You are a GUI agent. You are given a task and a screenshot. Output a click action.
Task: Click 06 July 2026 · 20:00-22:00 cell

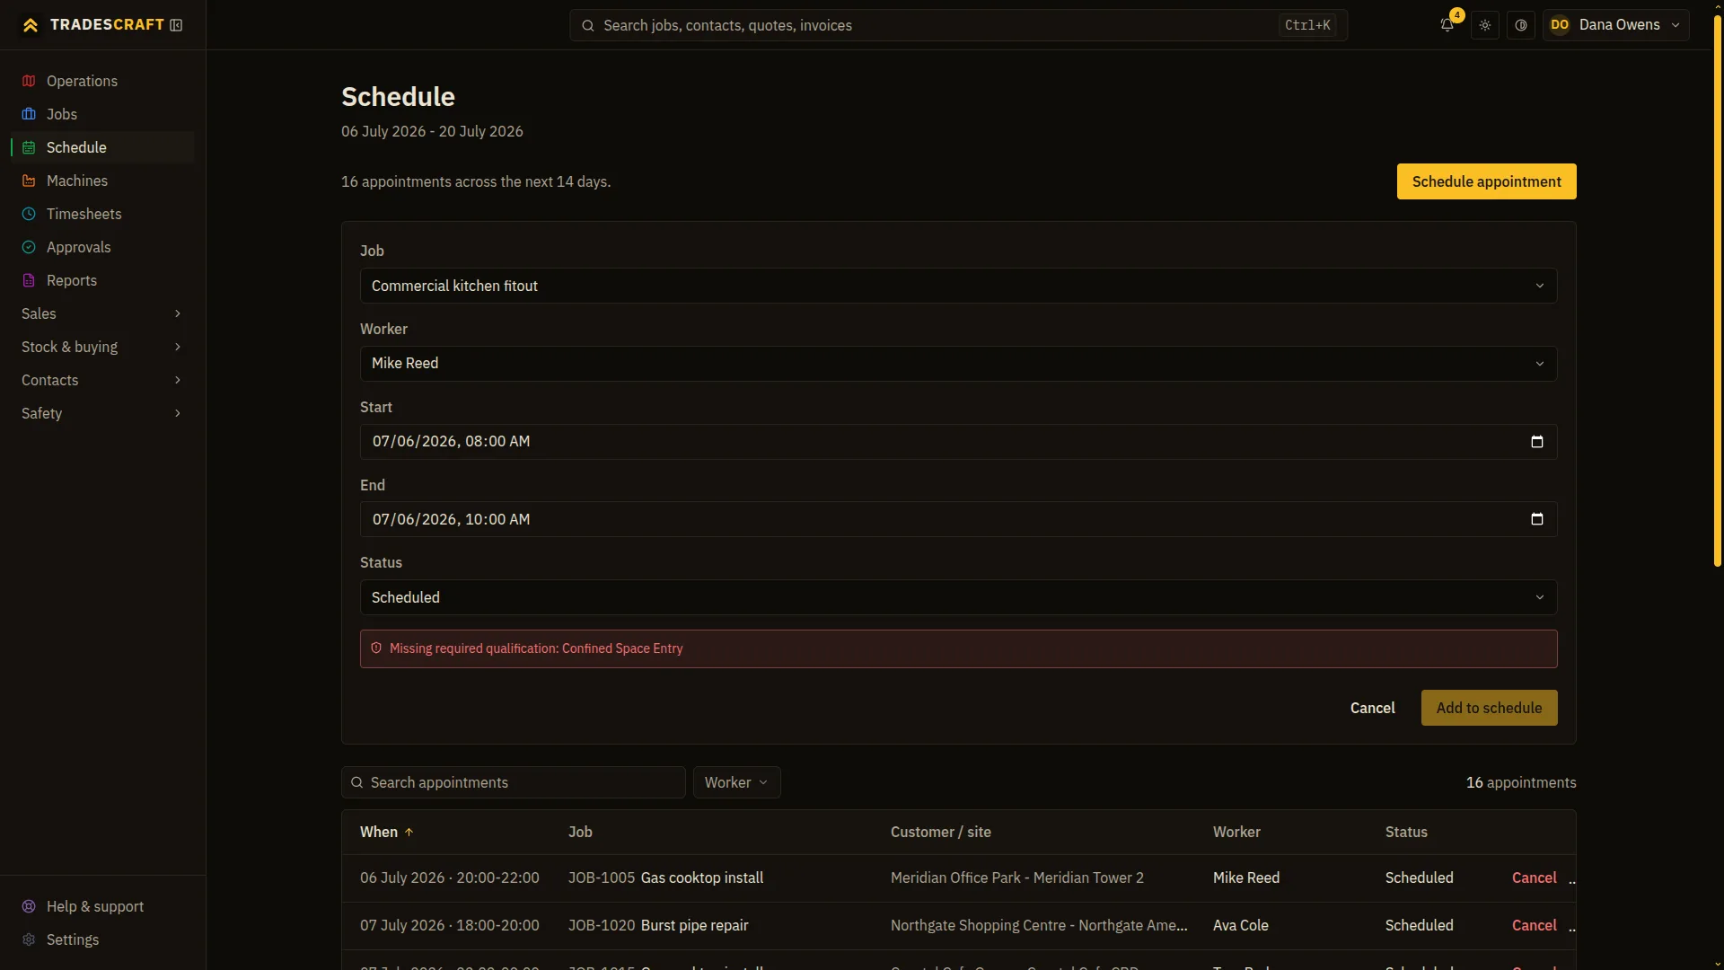click(x=450, y=877)
